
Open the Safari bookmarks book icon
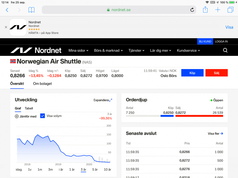point(31,10)
